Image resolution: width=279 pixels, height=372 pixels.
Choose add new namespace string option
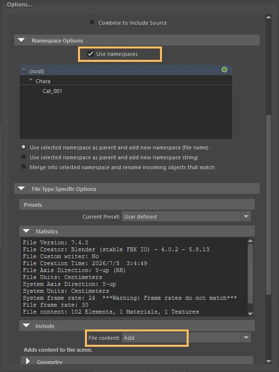23,157
